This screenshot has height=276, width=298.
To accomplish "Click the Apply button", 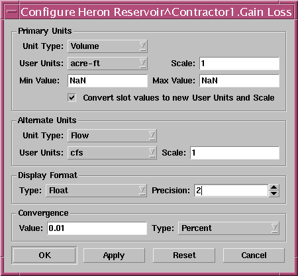I will click(x=114, y=255).
